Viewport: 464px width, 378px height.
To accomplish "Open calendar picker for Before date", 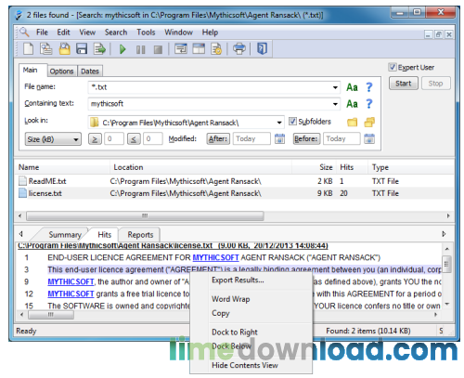I will pos(369,138).
